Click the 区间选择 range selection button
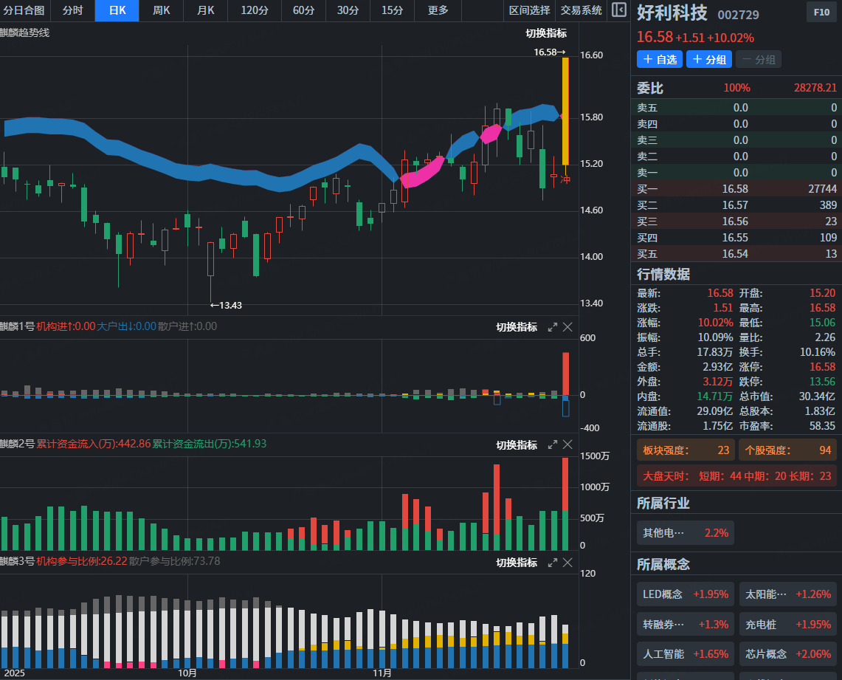The width and height of the screenshot is (842, 680). point(529,10)
